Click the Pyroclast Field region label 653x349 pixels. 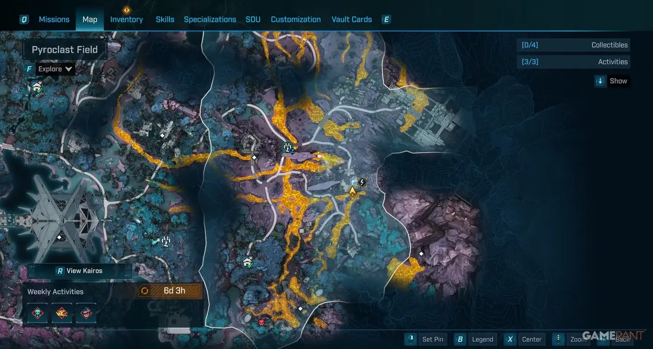click(x=65, y=50)
